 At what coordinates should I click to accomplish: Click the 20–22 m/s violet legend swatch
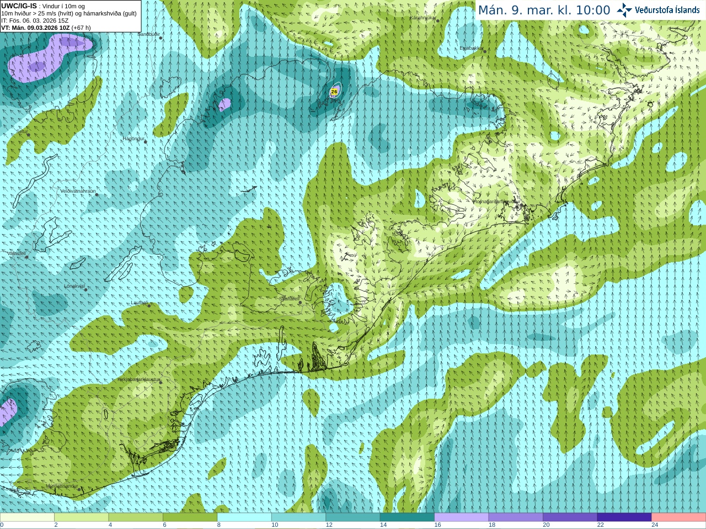[570, 517]
